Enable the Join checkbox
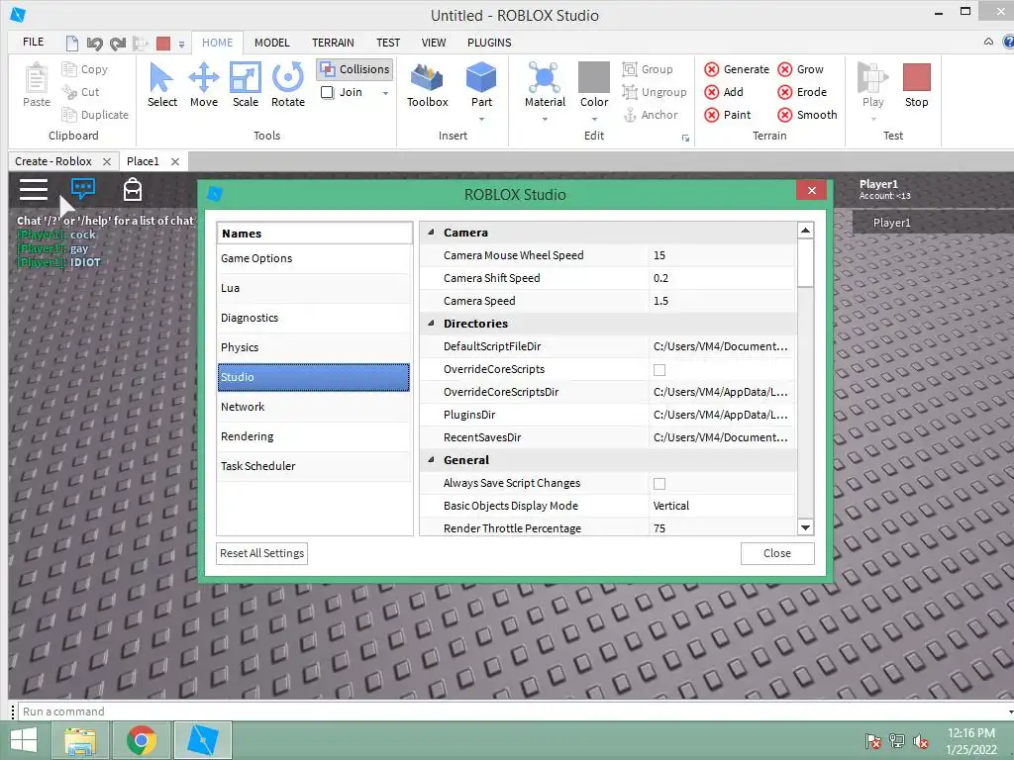This screenshot has height=760, width=1014. [327, 92]
